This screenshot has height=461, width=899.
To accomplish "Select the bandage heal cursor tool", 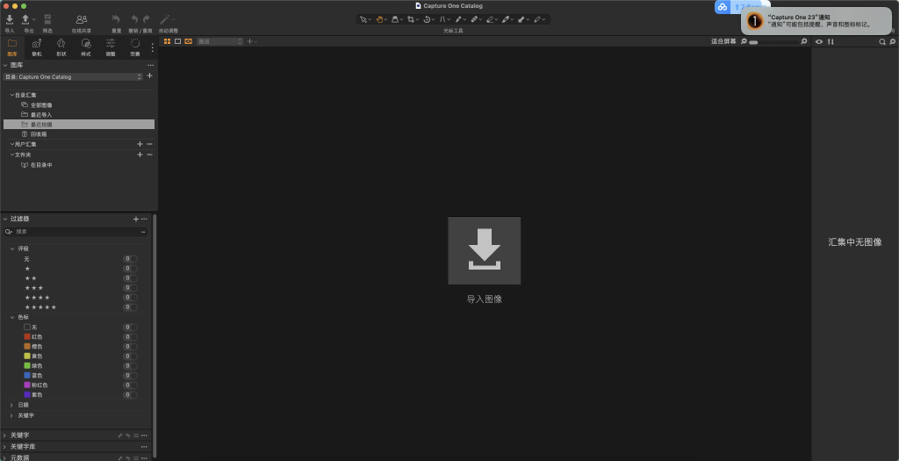I will click(x=474, y=19).
